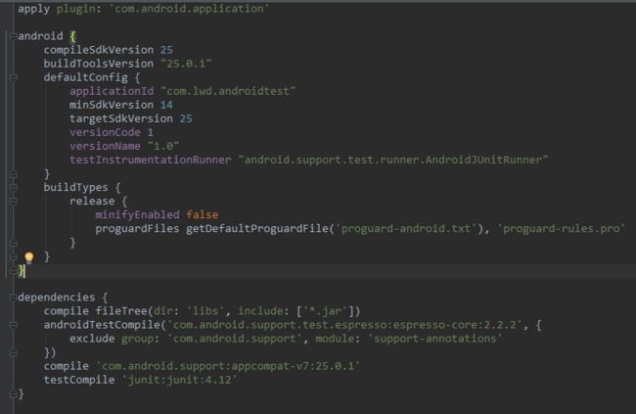Click the versionCode keyword
636x414 pixels.
(x=105, y=133)
